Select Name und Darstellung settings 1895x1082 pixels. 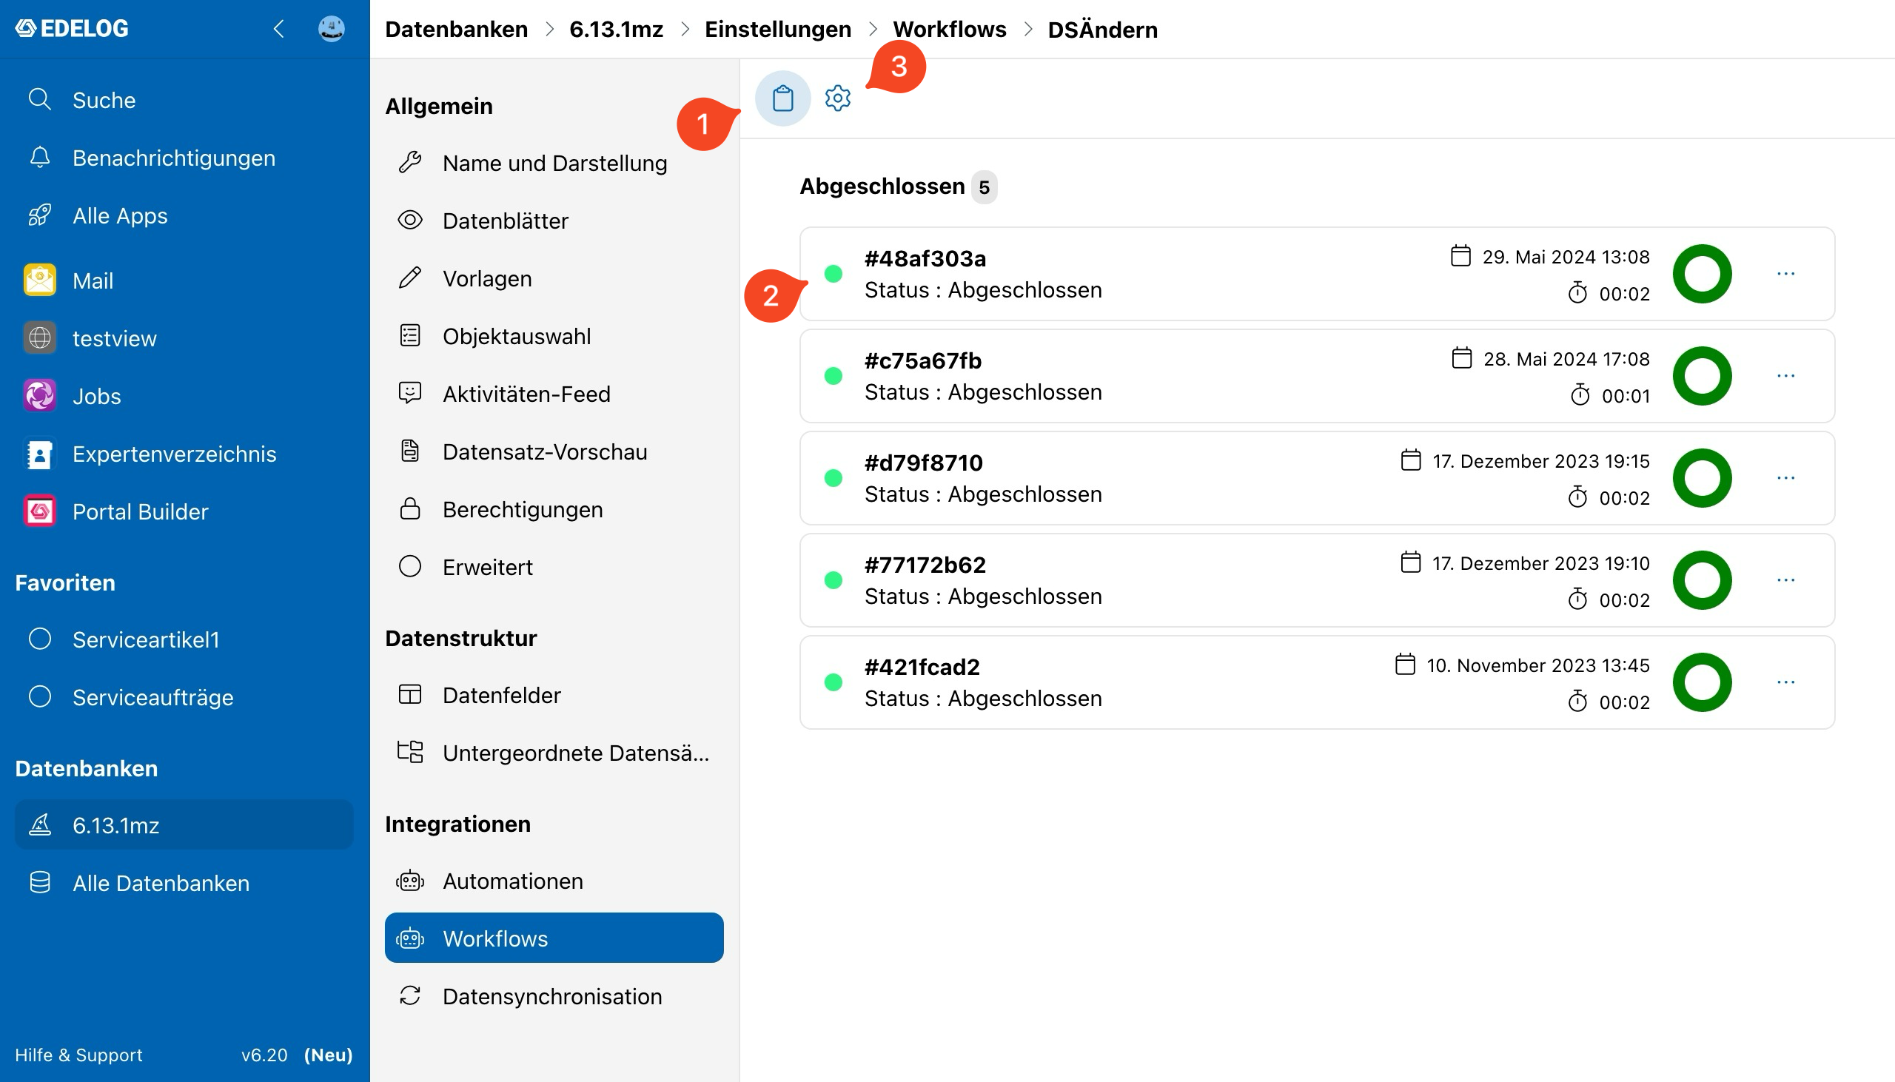click(x=554, y=163)
